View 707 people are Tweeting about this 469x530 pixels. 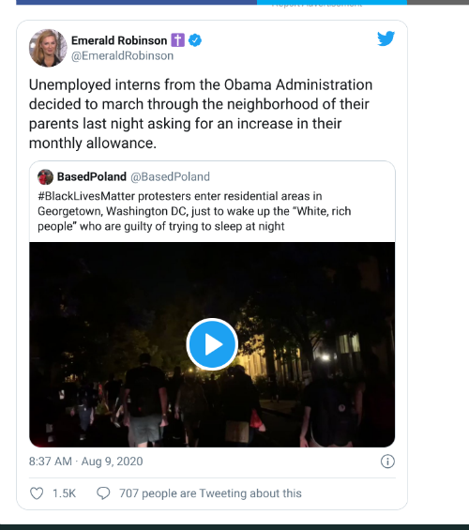210,493
